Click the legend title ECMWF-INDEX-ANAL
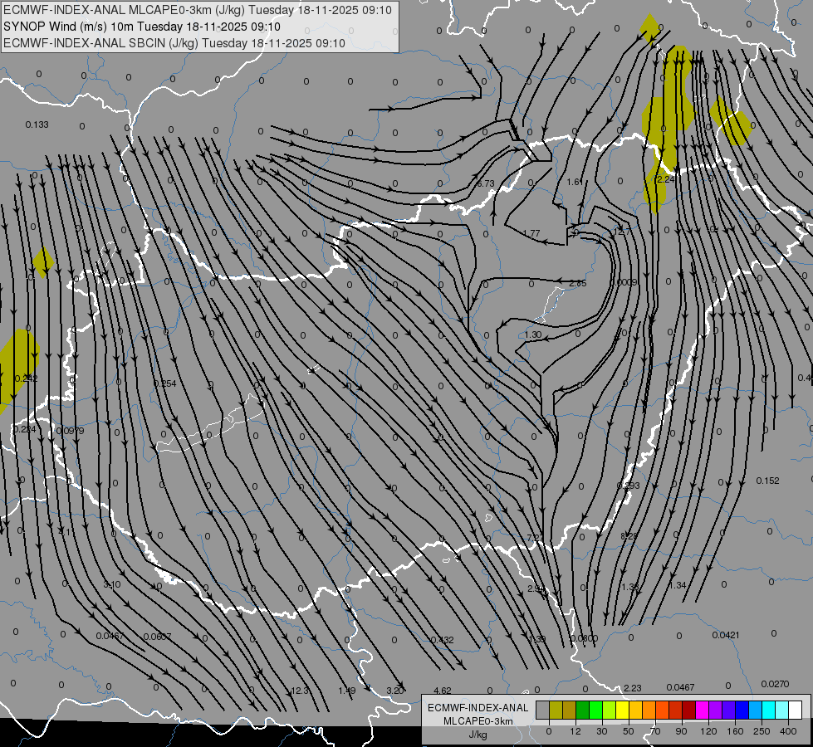This screenshot has height=747, width=813. pos(478,708)
